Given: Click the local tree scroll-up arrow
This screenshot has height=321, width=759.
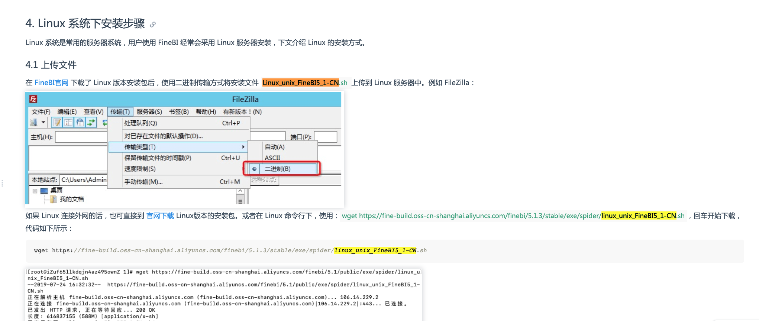Looking at the screenshot, I should pos(240,191).
